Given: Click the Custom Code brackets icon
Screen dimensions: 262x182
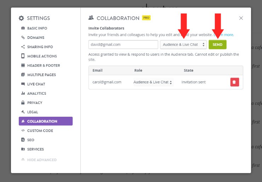Looking at the screenshot, I should pos(23,131).
